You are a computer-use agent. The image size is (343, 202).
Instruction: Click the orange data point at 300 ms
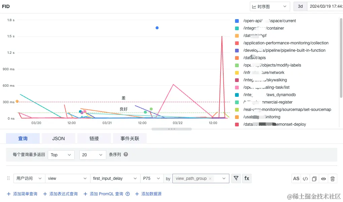coord(17,101)
